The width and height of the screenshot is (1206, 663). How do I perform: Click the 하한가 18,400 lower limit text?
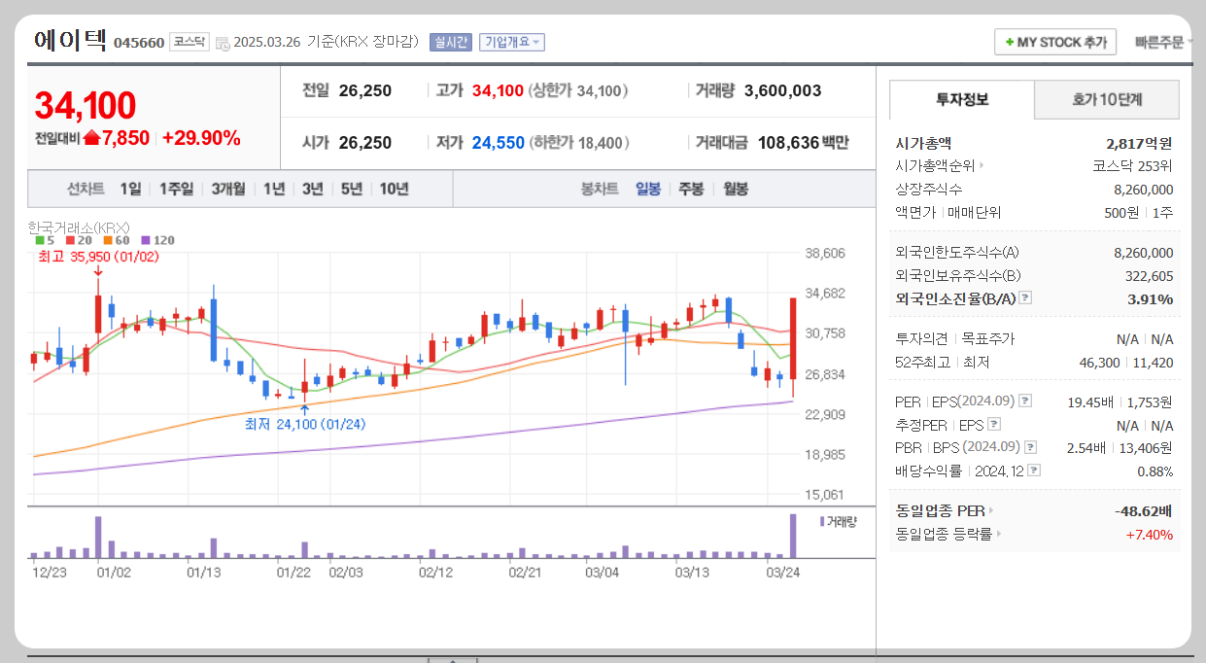[x=580, y=143]
